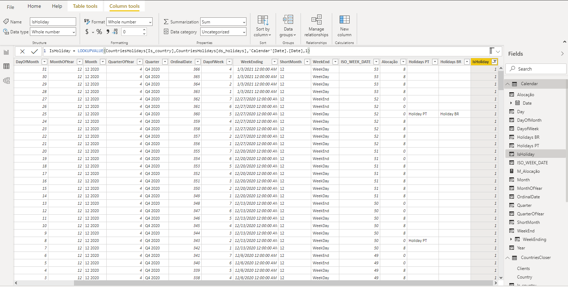Expand the Date hierarchy field
The height and width of the screenshot is (287, 568).
pyautogui.click(x=511, y=103)
